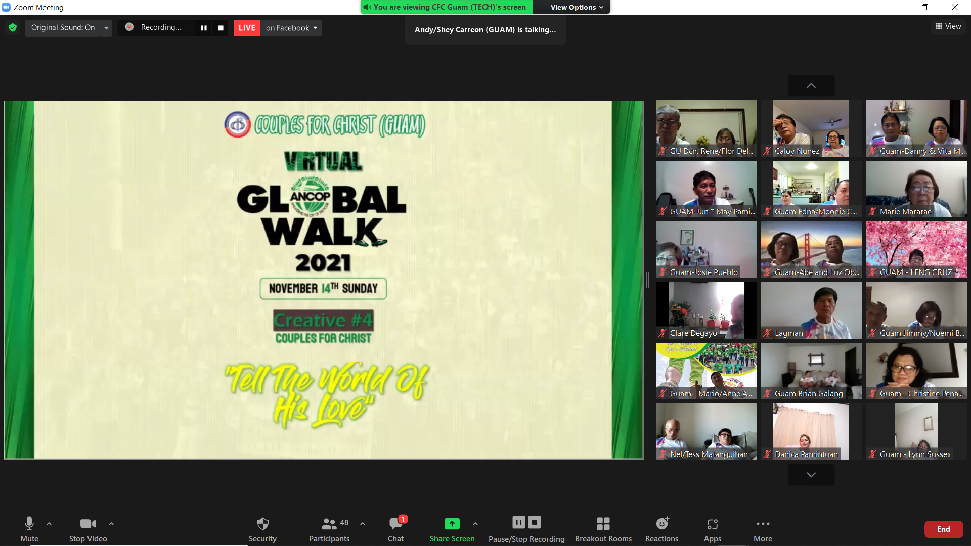
Task: Open the Security shield icon
Action: 262,524
